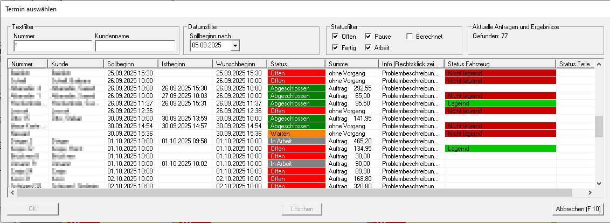This screenshot has width=610, height=223.
Task: Click the Status Fahrzeug column header
Action: point(500,64)
